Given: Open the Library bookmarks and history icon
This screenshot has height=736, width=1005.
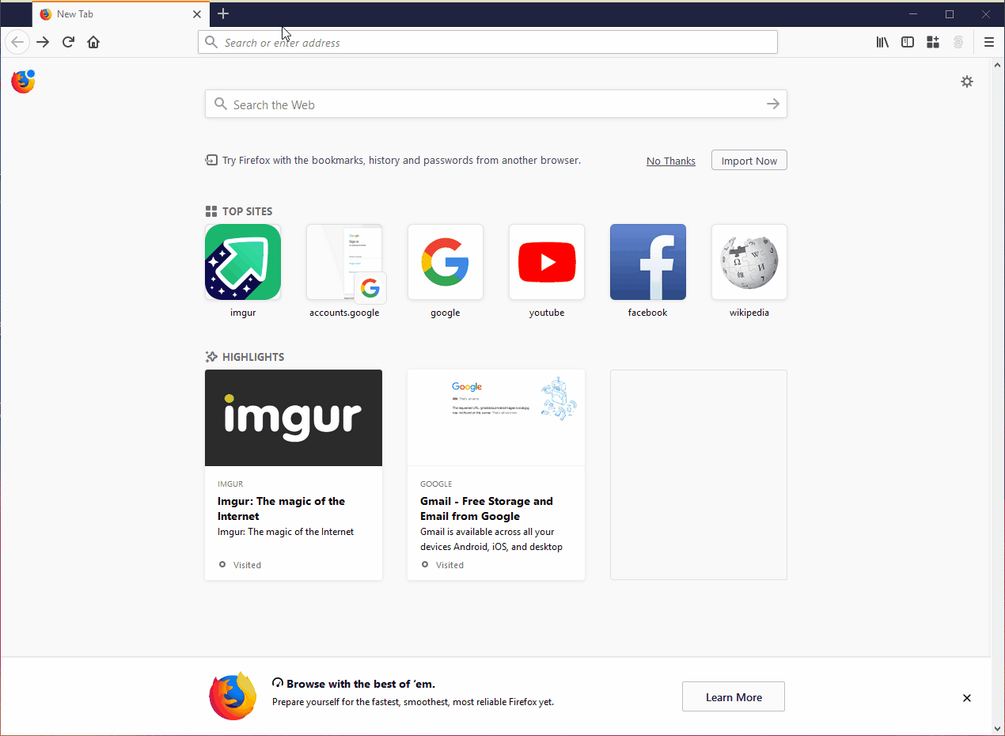Looking at the screenshot, I should [x=882, y=42].
